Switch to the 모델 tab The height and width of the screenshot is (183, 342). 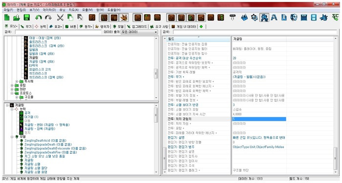[x=118, y=26]
